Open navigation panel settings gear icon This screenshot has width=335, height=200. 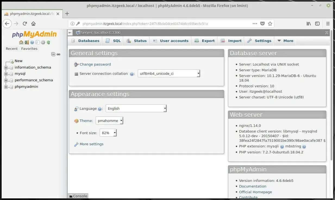(x=43, y=42)
